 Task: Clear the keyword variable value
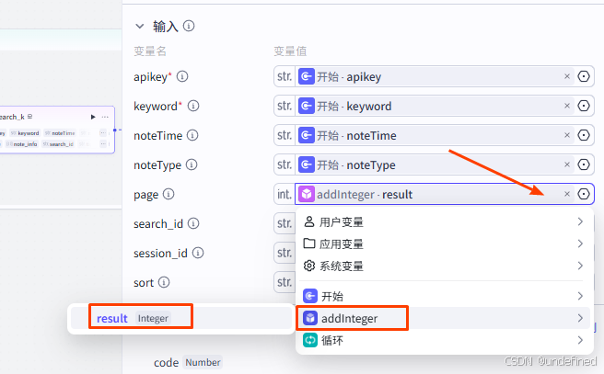(x=567, y=106)
